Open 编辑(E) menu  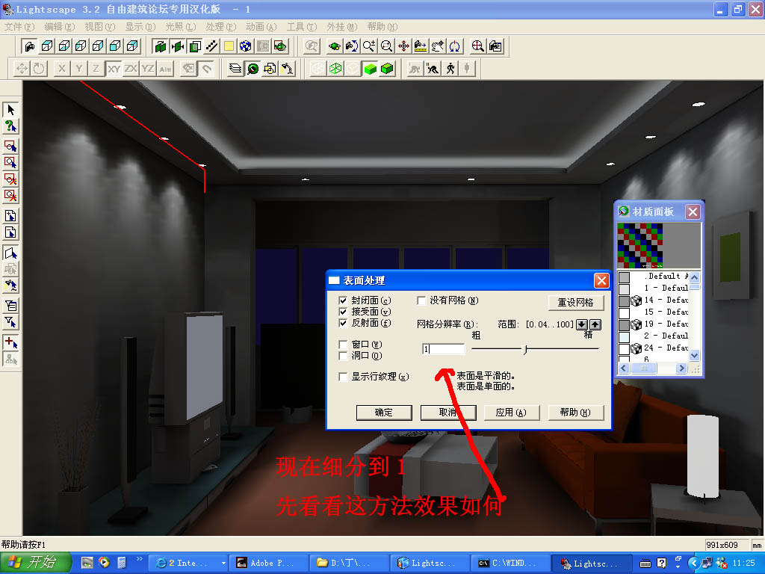pos(60,27)
